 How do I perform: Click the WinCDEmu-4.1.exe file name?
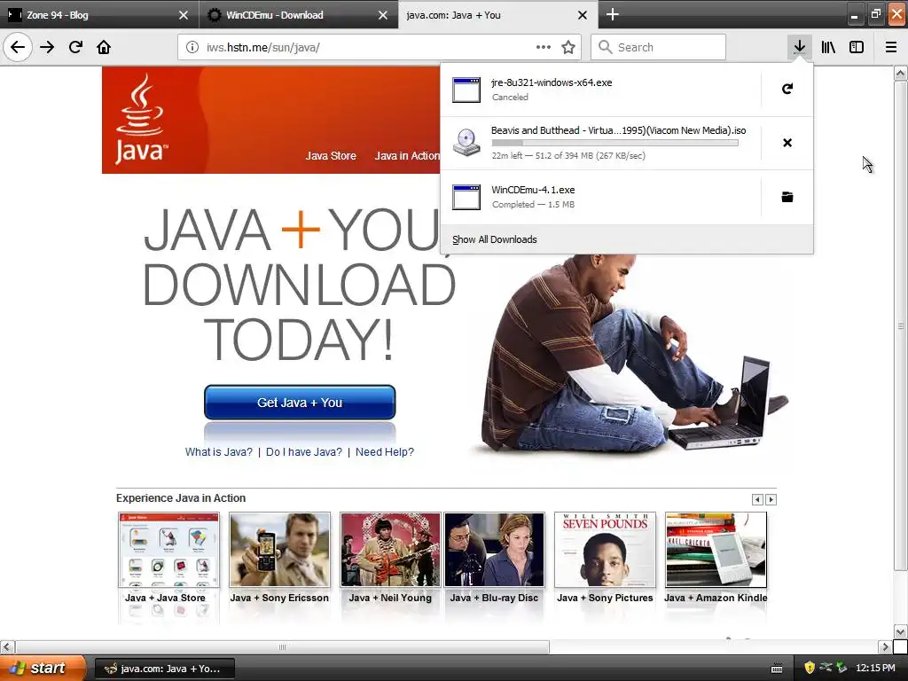coord(533,190)
